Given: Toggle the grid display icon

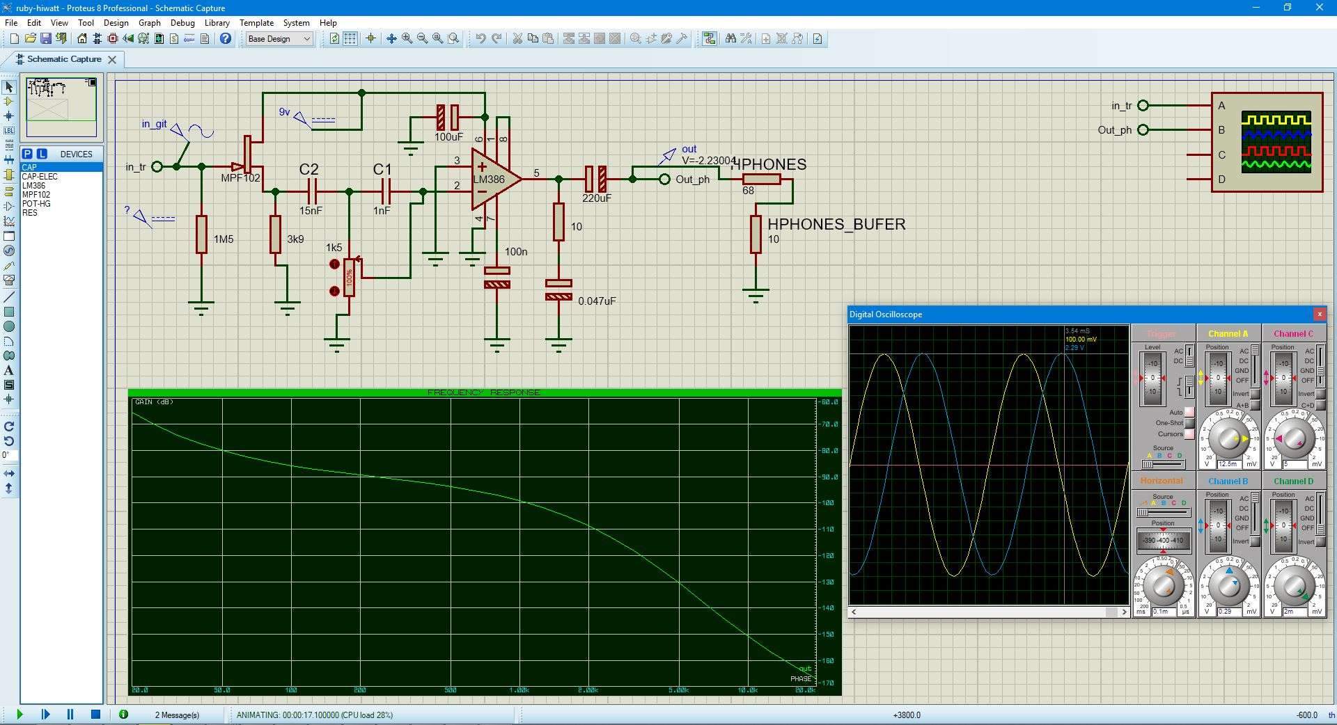Looking at the screenshot, I should 350,39.
